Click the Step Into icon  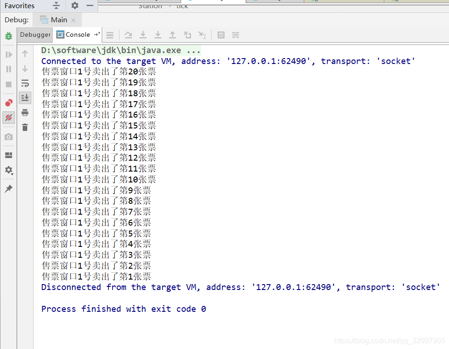pos(143,35)
